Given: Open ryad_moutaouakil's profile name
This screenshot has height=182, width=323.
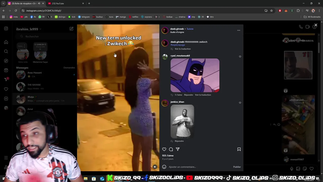Looking at the screenshot, I should click(180, 56).
